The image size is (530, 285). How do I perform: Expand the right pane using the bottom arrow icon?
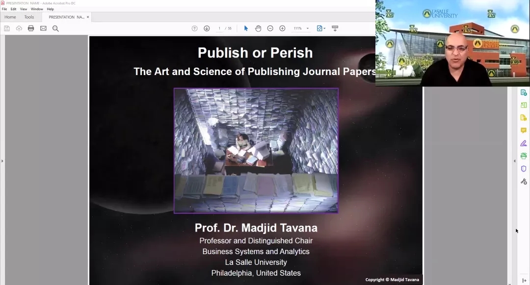[524, 281]
